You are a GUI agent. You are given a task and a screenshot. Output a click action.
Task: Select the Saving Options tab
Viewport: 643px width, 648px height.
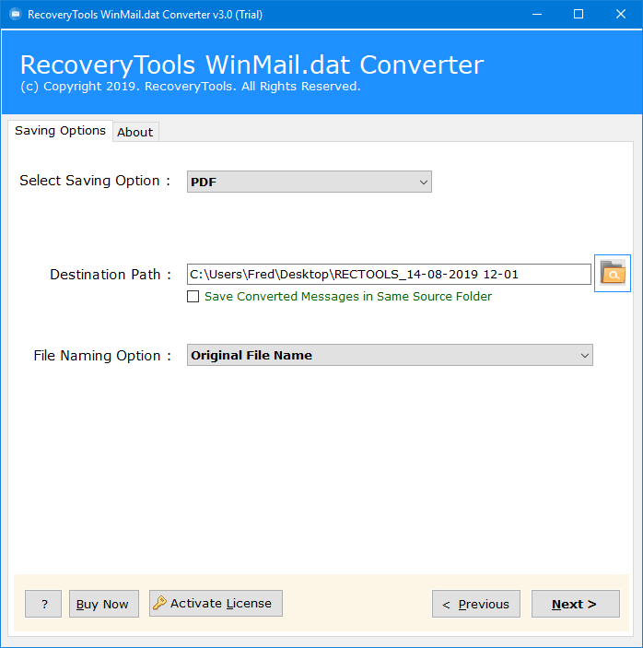[x=60, y=131]
